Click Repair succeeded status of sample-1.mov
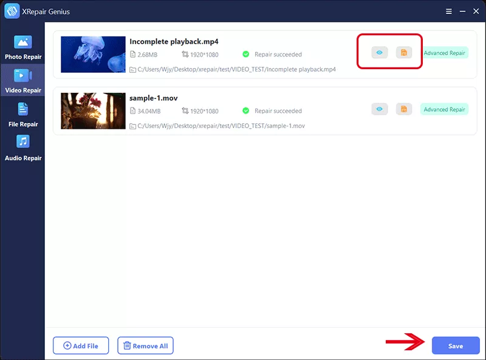Viewport: 486px width, 360px height. [278, 111]
